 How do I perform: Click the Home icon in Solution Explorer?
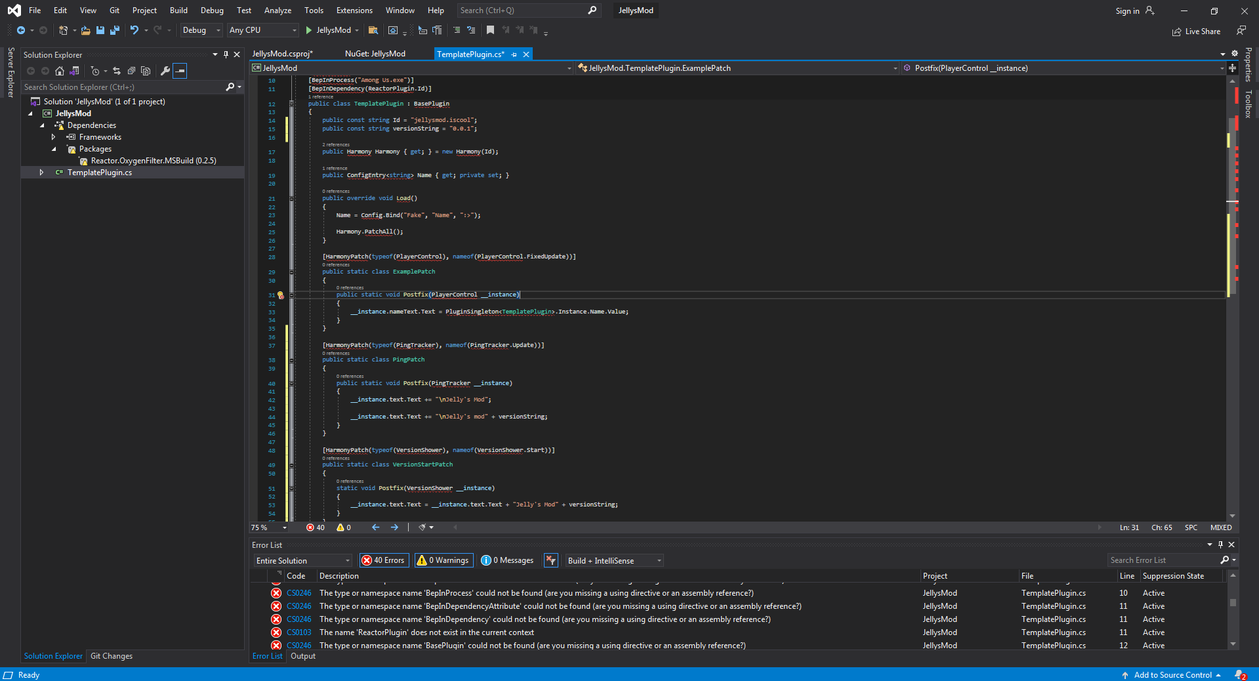[60, 71]
